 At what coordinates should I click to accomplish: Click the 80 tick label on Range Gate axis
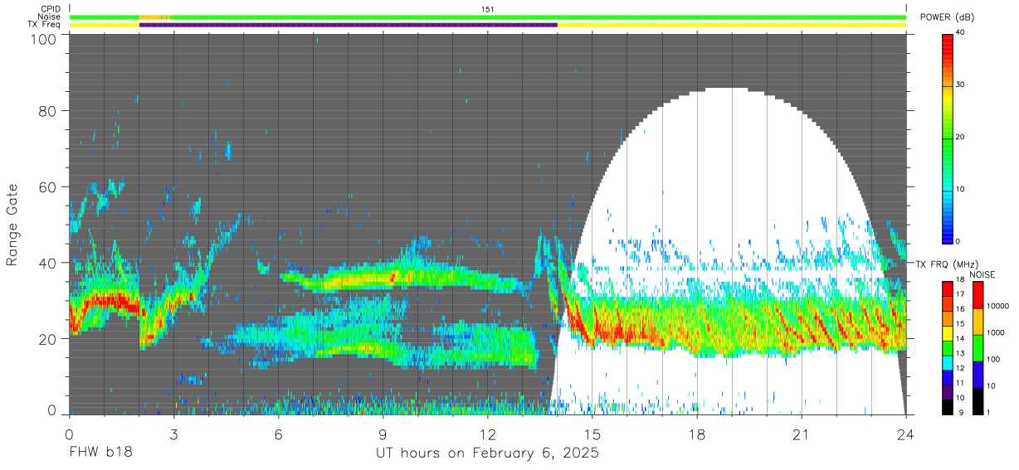pyautogui.click(x=47, y=110)
